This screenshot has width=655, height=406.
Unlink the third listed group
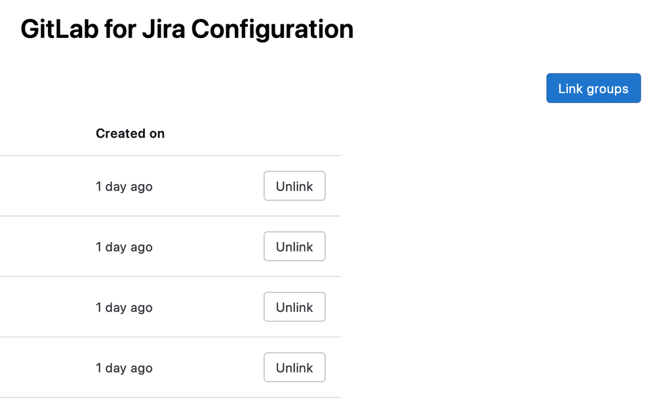click(x=294, y=306)
